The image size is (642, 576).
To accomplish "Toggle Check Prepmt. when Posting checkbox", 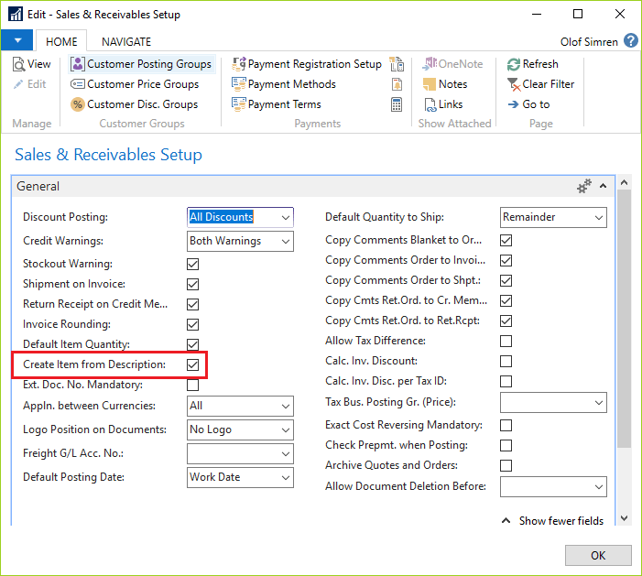I will click(506, 445).
